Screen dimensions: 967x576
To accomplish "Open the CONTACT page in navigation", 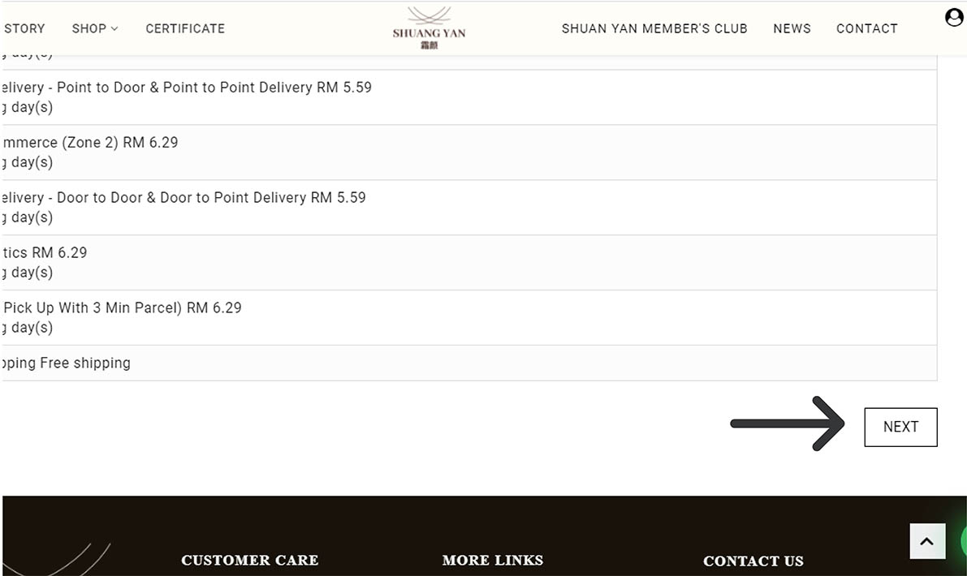I will (866, 28).
